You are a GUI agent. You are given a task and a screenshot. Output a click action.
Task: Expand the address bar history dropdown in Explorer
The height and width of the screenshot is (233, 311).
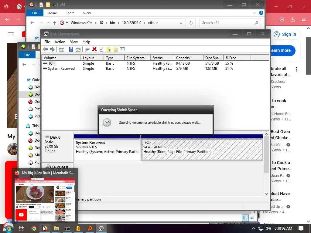181,23
